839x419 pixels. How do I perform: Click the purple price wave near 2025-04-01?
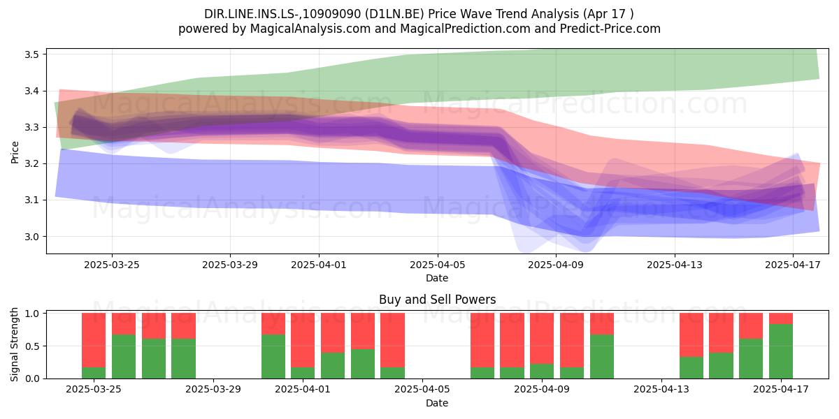[319, 127]
